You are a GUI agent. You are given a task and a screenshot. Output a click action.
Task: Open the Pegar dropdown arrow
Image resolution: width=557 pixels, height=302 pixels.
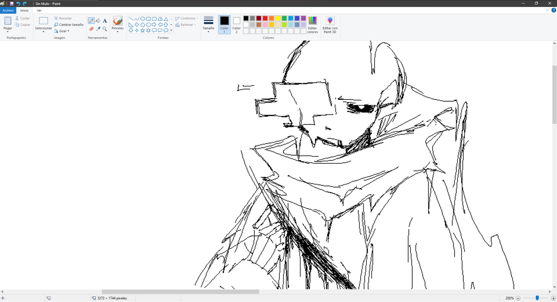click(8, 32)
